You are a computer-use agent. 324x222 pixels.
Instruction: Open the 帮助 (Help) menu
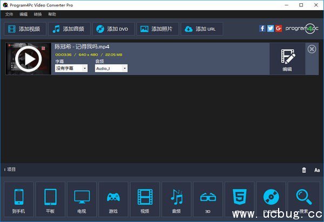52,14
